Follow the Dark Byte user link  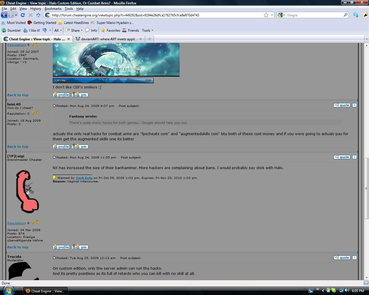(x=84, y=178)
